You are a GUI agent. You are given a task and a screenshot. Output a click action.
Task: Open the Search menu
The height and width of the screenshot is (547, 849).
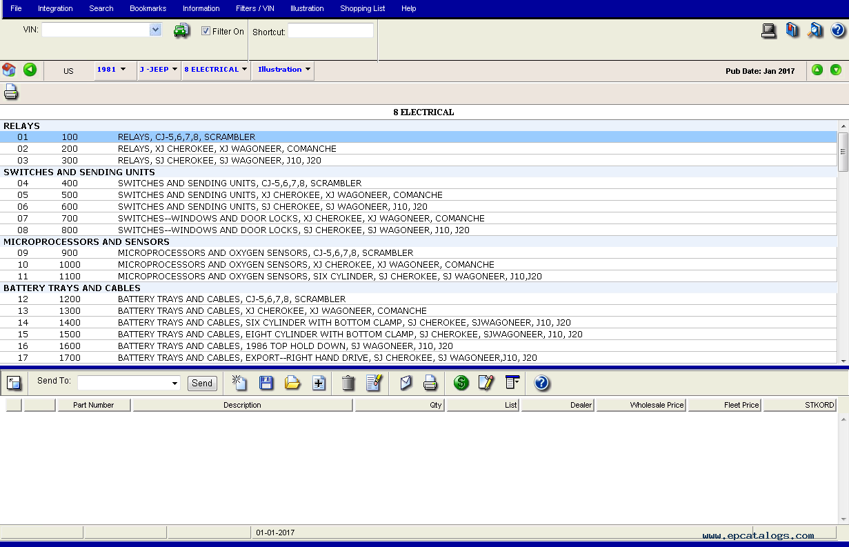pyautogui.click(x=101, y=8)
